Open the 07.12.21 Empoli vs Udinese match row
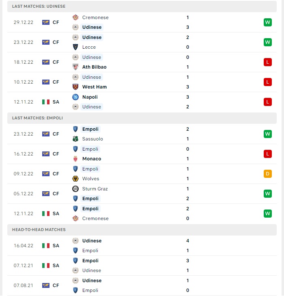284x296 pixels. (x=142, y=266)
